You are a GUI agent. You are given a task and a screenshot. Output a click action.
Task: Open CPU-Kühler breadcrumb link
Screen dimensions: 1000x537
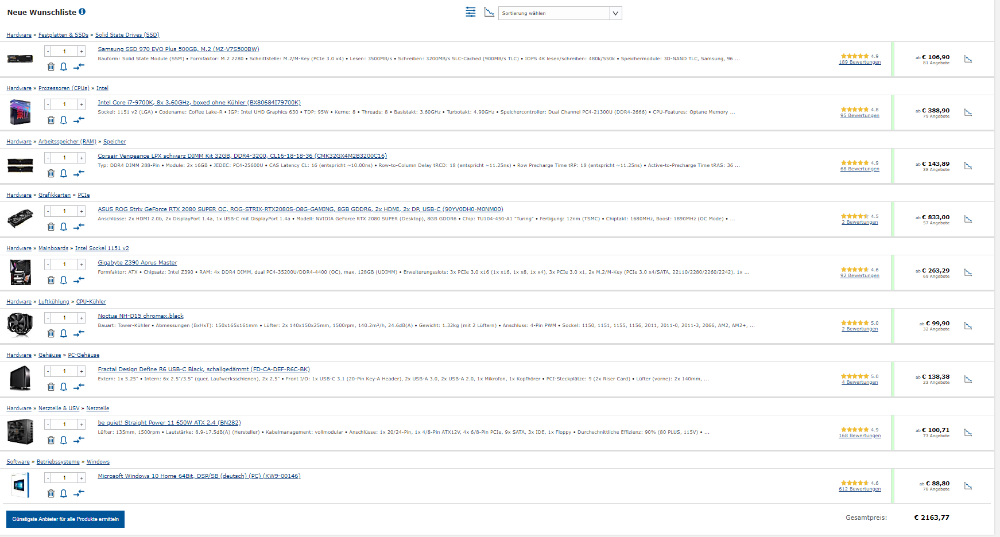coord(91,302)
